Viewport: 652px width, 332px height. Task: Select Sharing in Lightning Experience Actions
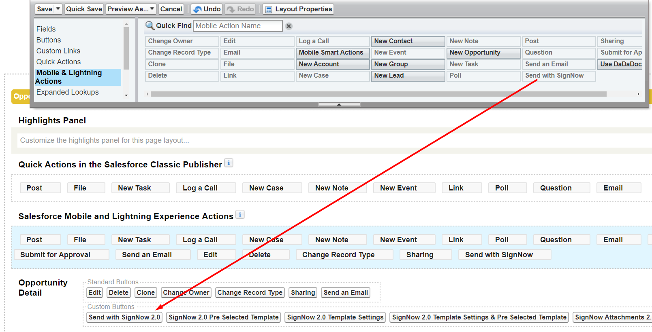(426, 255)
